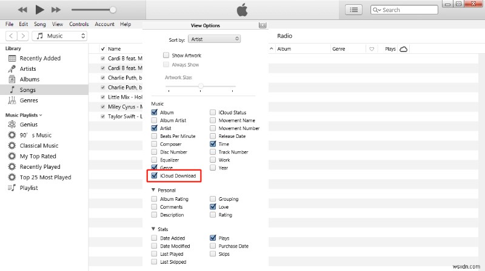
Task: Enable the Album Artist checkbox
Action: (154, 120)
